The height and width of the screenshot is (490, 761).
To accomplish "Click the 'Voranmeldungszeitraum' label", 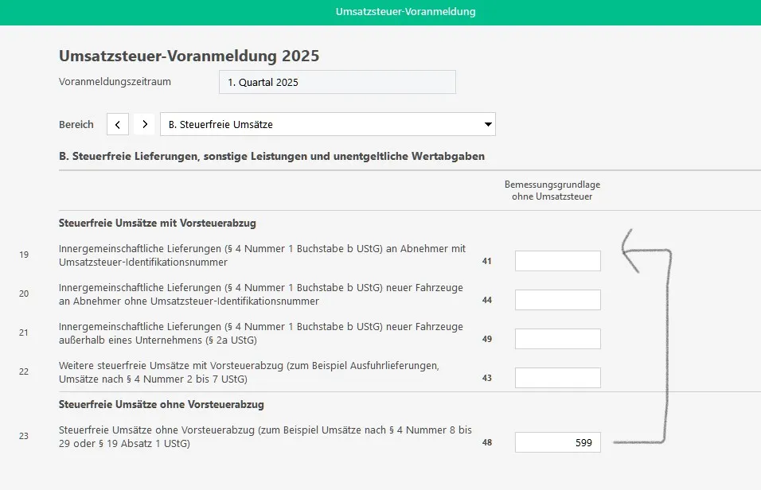I will pos(115,81).
